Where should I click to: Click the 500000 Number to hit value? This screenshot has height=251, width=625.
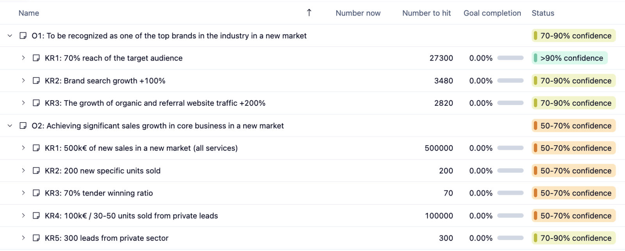coord(439,148)
